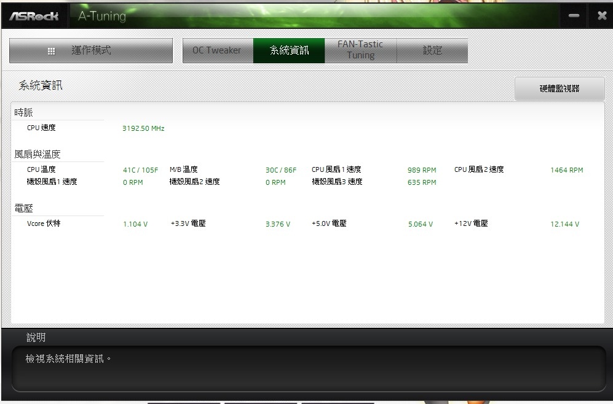The image size is (613, 404).
Task: Click the 說明 panel heading
Action: point(36,337)
